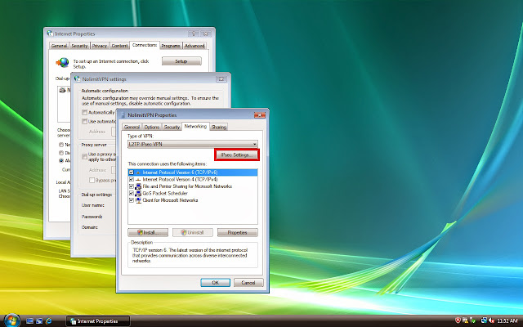The image size is (523, 327).
Task: Open the red security shield tray icon
Action: point(458,320)
